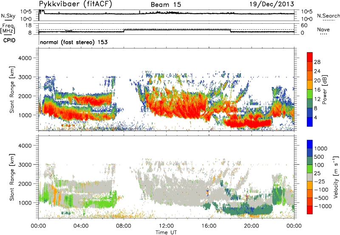Click the '60' Nave axis tick label
This screenshot has width=340, height=235.
click(304, 25)
